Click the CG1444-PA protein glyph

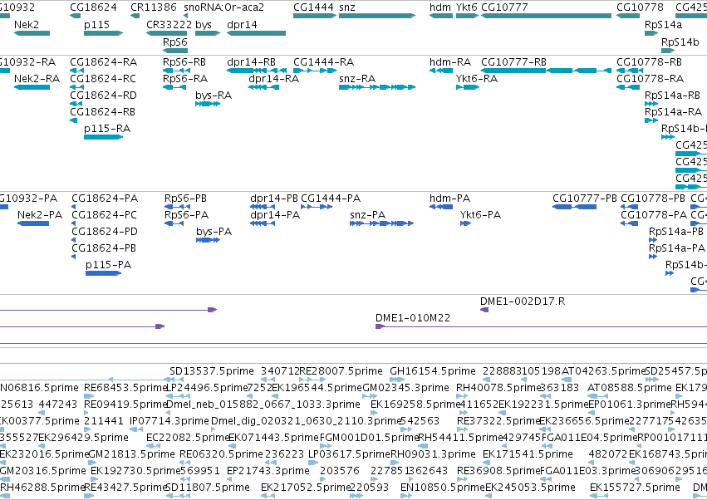tap(317, 207)
